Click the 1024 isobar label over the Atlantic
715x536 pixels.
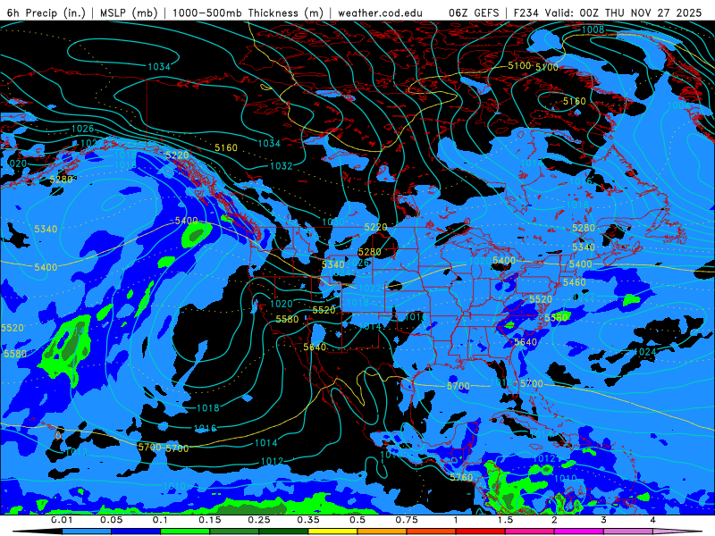645,351
